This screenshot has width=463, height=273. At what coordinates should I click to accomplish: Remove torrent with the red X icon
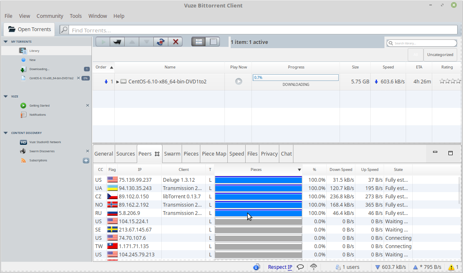[175, 42]
